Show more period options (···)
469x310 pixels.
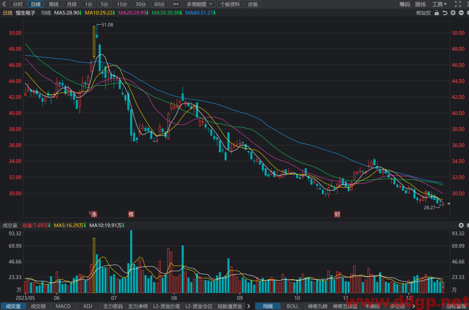click(175, 4)
